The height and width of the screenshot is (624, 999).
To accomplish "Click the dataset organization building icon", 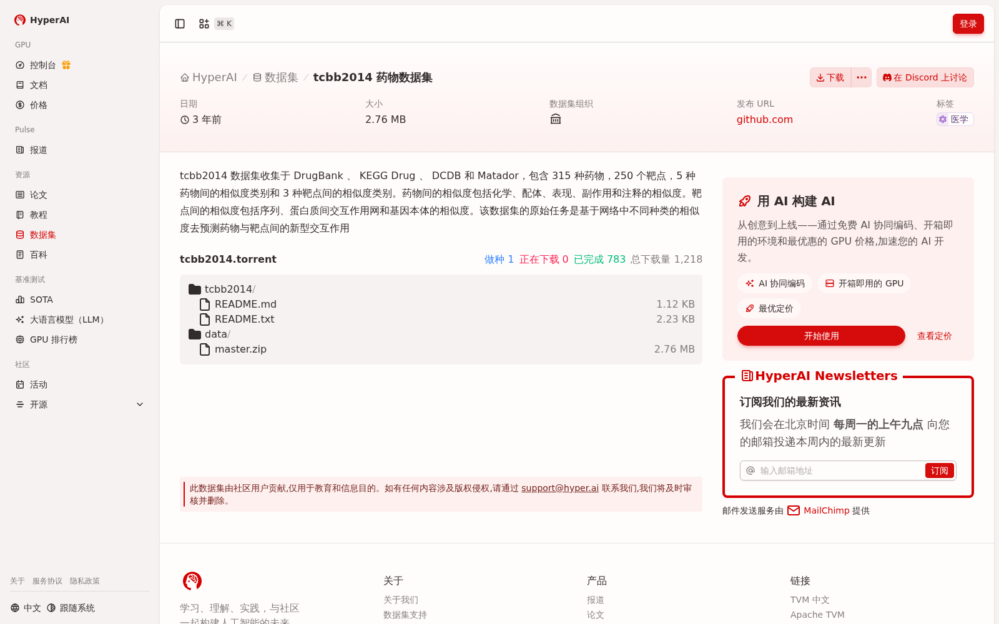I will [x=556, y=119].
